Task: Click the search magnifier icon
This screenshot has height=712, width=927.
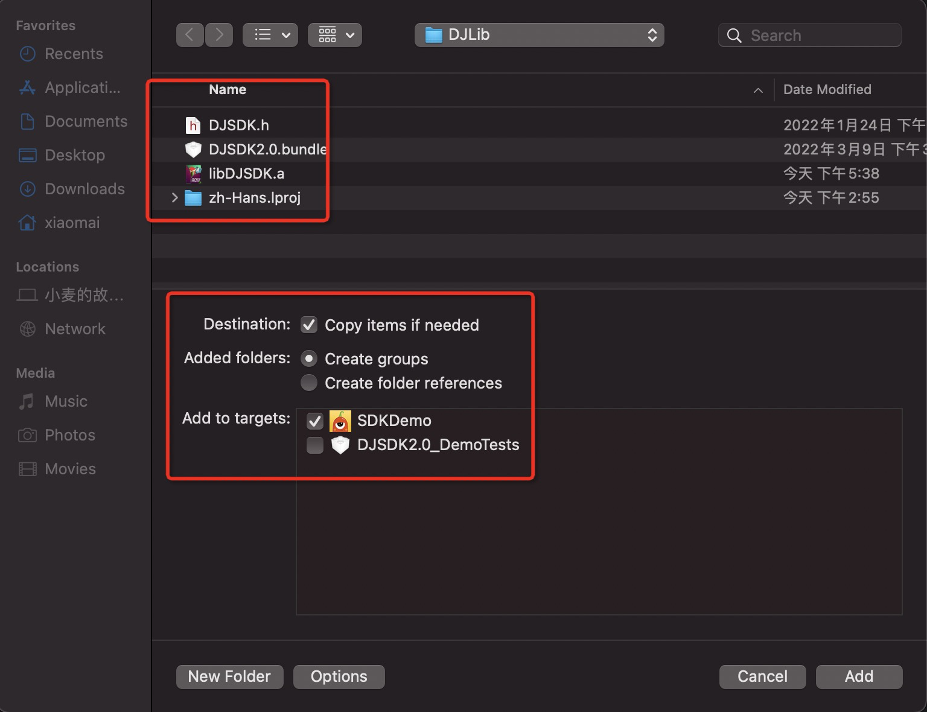Action: coord(734,36)
